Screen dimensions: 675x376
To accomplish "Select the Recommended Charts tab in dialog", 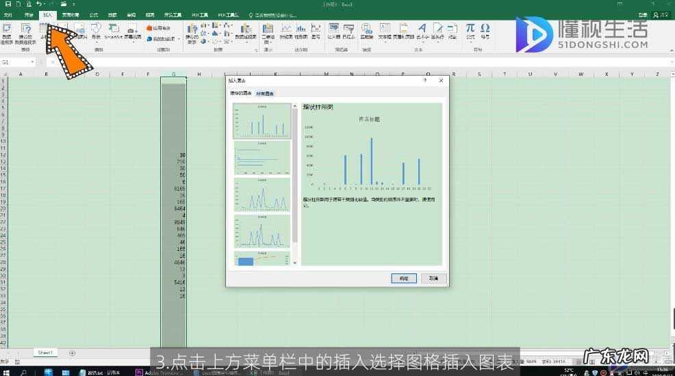I will [240, 94].
